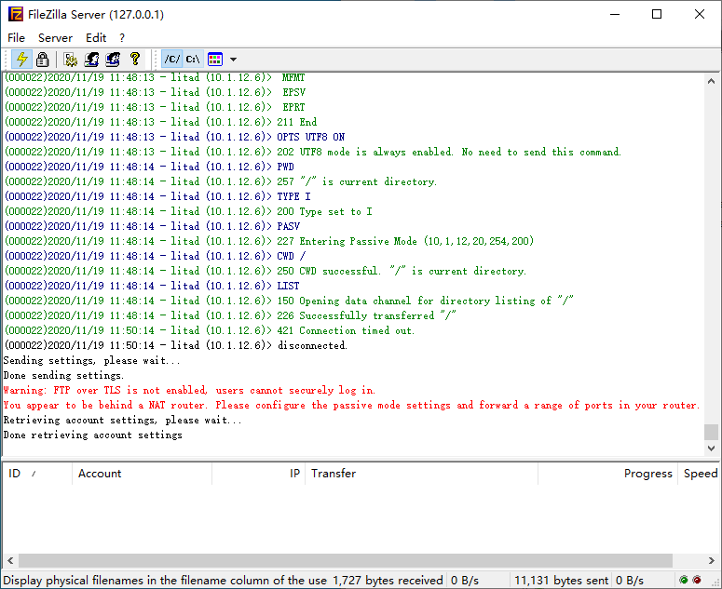Sort by the Account column header

tap(143, 473)
